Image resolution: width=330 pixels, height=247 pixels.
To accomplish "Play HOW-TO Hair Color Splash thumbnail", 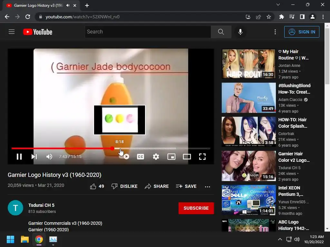I will (x=248, y=132).
